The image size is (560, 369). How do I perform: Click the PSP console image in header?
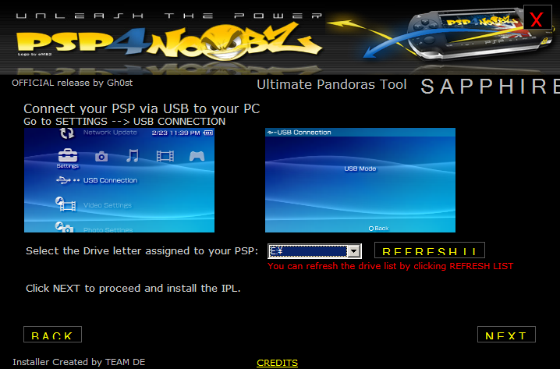479,34
